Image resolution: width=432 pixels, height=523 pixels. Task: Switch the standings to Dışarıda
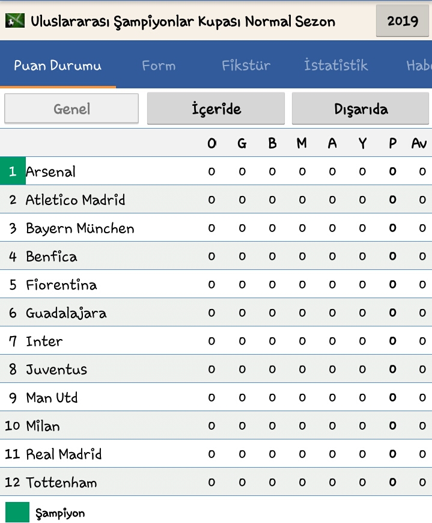coord(361,108)
